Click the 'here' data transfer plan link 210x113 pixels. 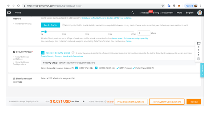coord(128,41)
